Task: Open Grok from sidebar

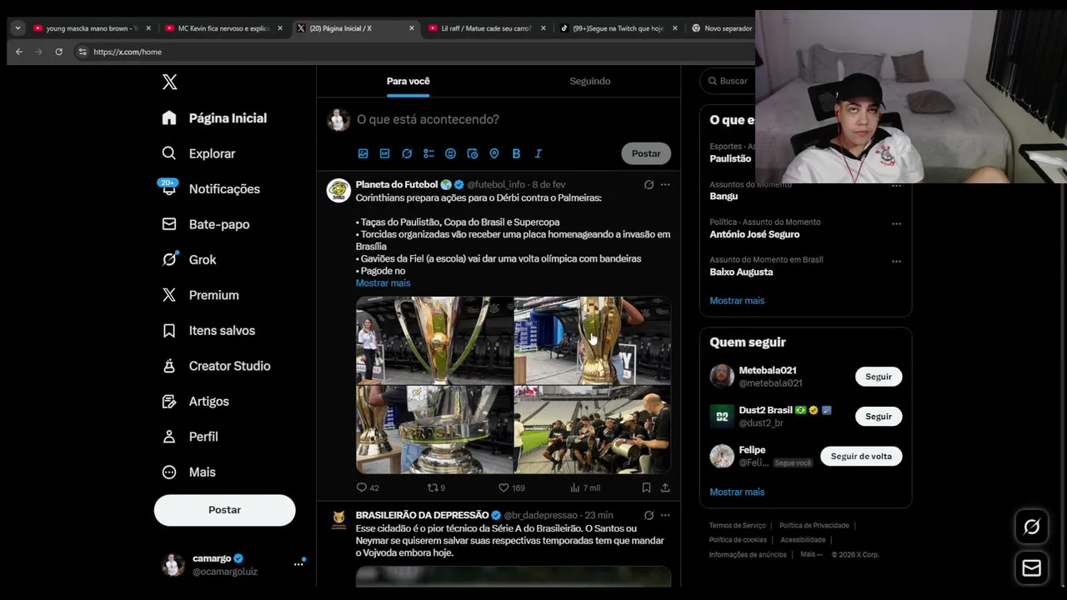Action: [188, 260]
